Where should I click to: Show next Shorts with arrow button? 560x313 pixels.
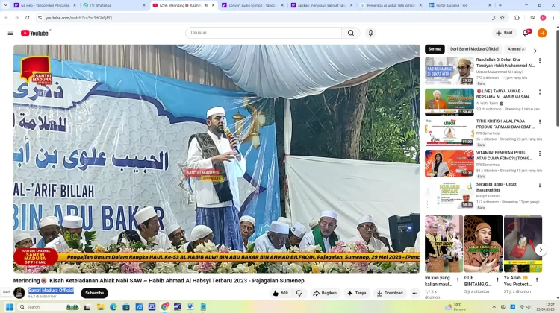[541, 250]
